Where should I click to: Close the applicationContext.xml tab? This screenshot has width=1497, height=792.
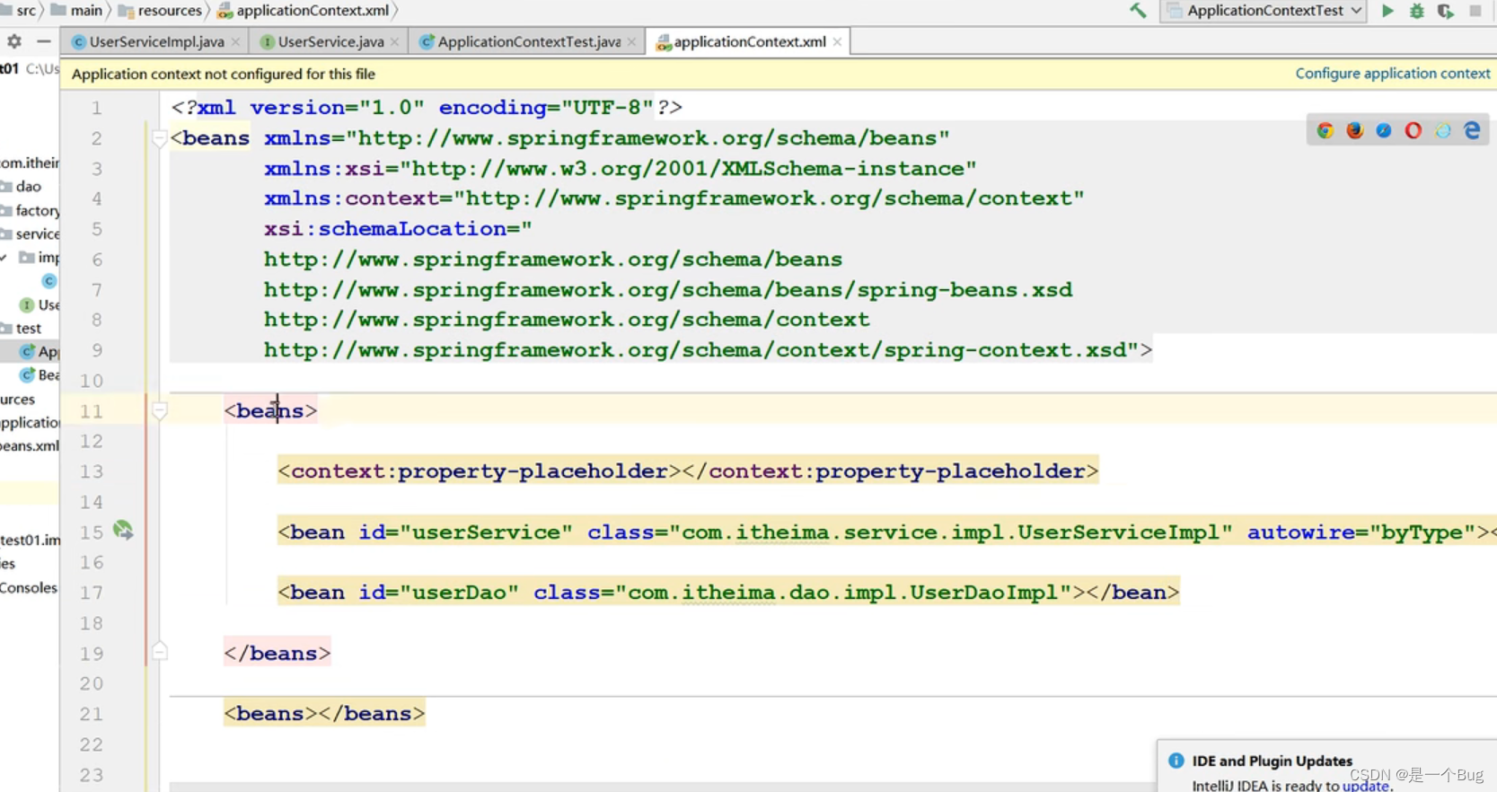pyautogui.click(x=837, y=42)
